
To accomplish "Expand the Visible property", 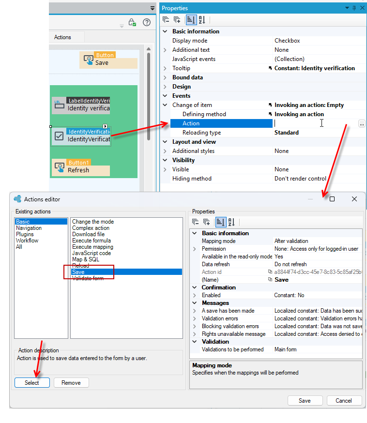I will click(165, 169).
